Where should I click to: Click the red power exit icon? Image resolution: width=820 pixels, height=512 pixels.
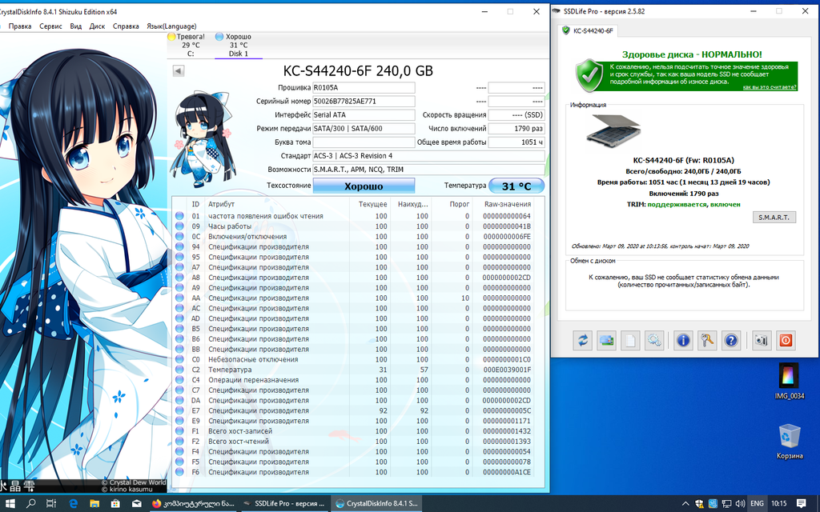point(785,340)
